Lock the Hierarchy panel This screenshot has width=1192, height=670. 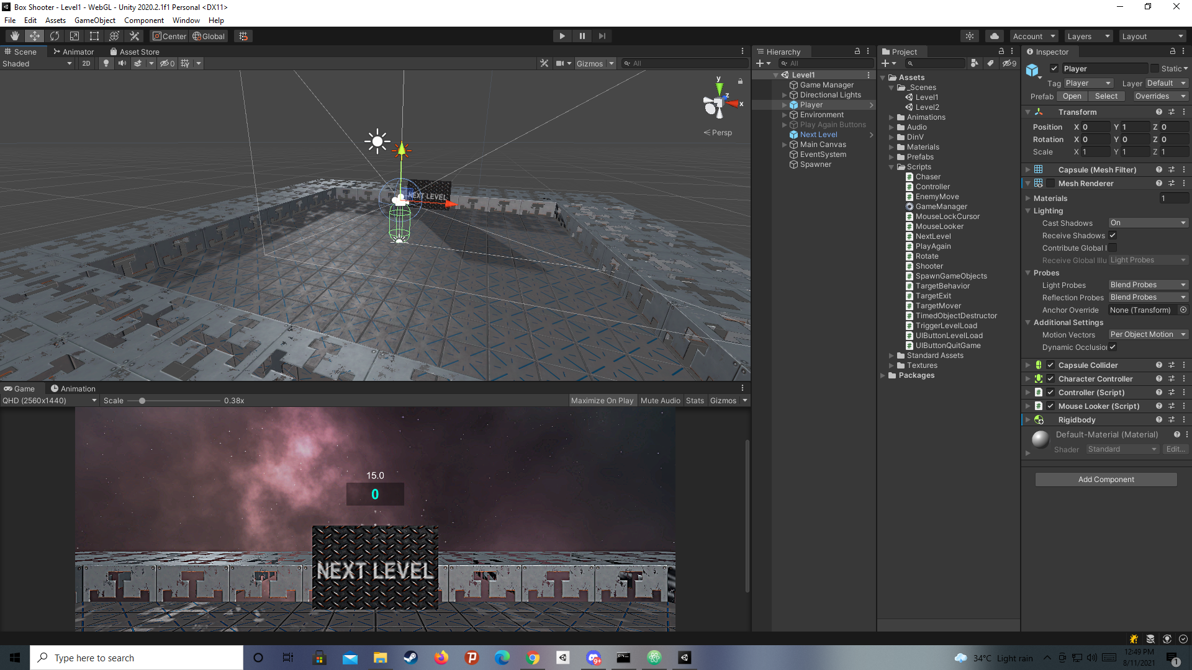[857, 51]
